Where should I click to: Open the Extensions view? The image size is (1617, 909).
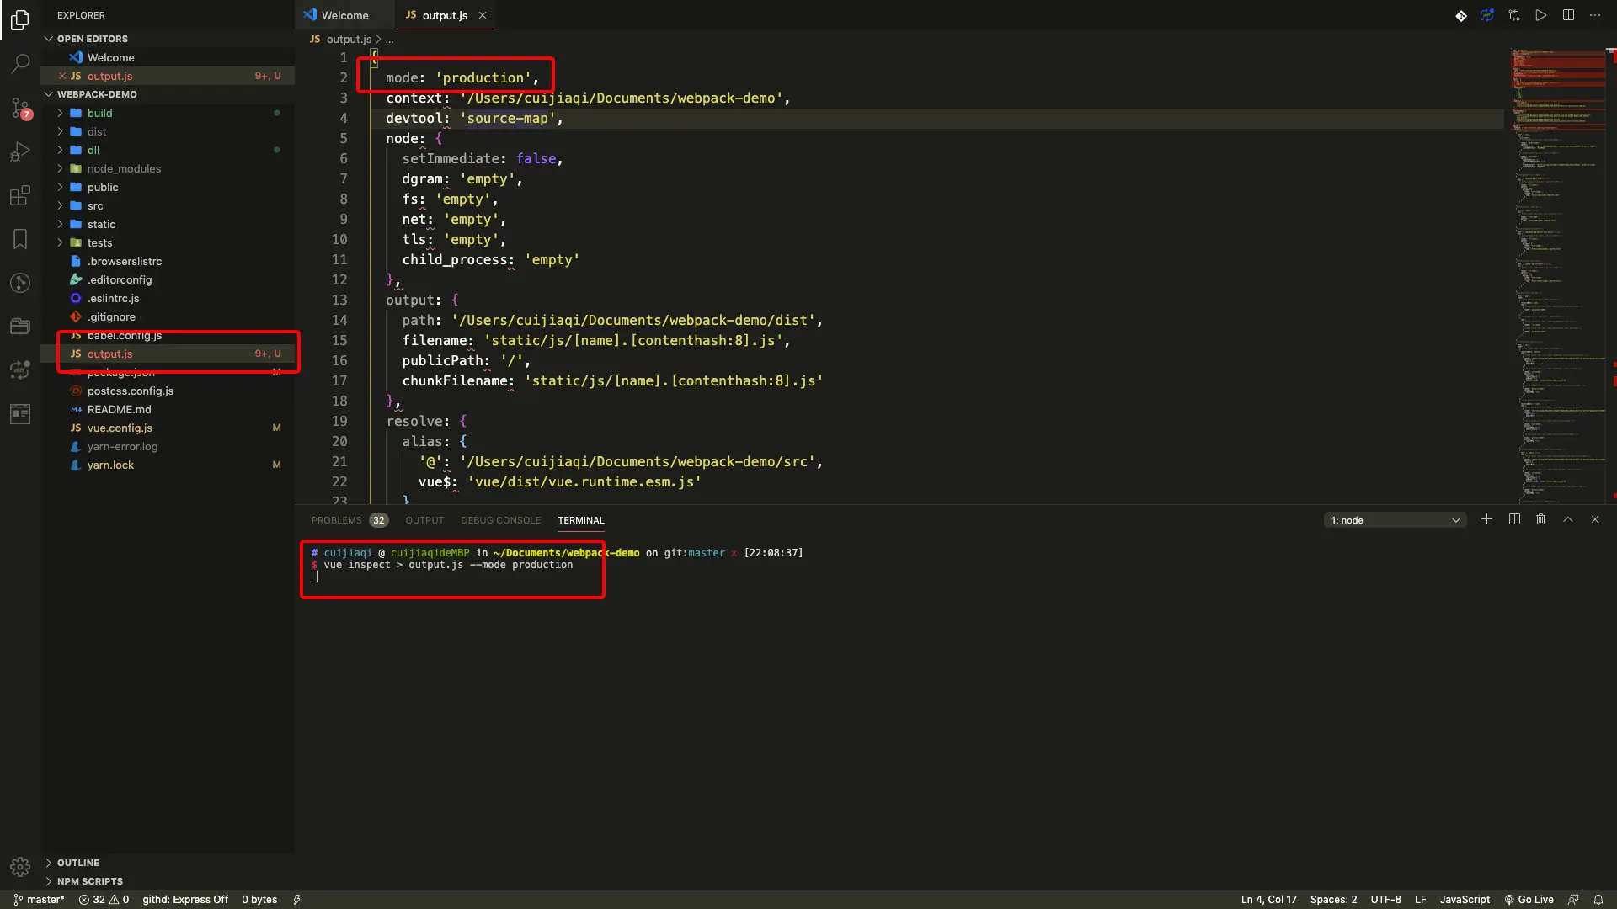(20, 195)
